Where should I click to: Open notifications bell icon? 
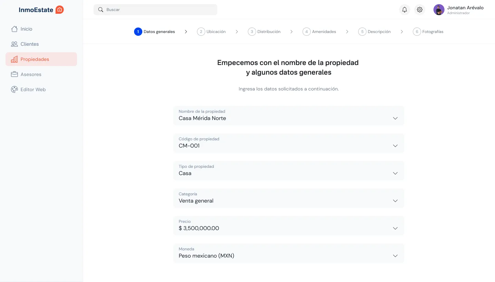405,10
